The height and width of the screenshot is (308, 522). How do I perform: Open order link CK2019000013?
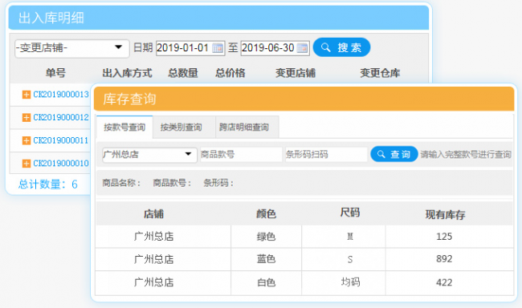(61, 95)
